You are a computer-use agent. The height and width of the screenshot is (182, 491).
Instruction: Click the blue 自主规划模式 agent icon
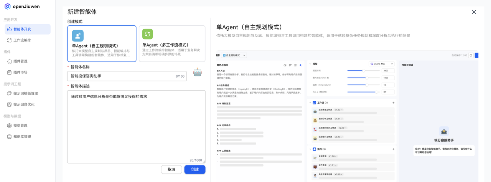[77, 36]
